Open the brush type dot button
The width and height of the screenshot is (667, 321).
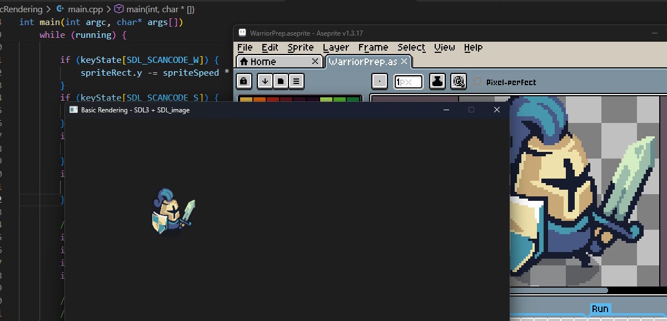click(x=380, y=81)
